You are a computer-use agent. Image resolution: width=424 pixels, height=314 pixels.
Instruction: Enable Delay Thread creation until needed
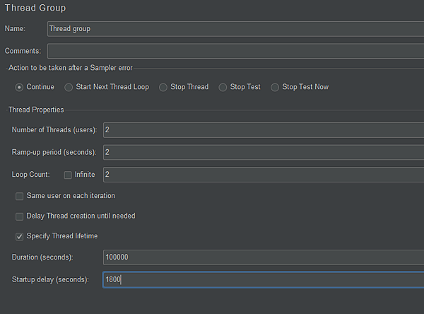click(x=20, y=216)
